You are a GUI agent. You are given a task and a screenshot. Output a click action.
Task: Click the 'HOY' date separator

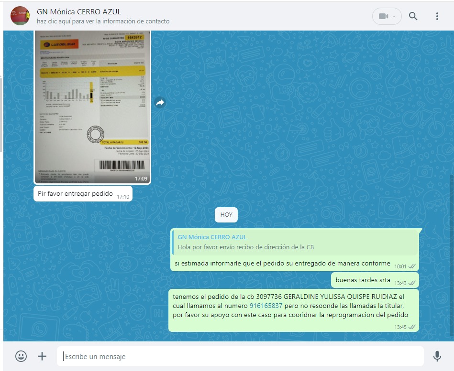click(226, 215)
